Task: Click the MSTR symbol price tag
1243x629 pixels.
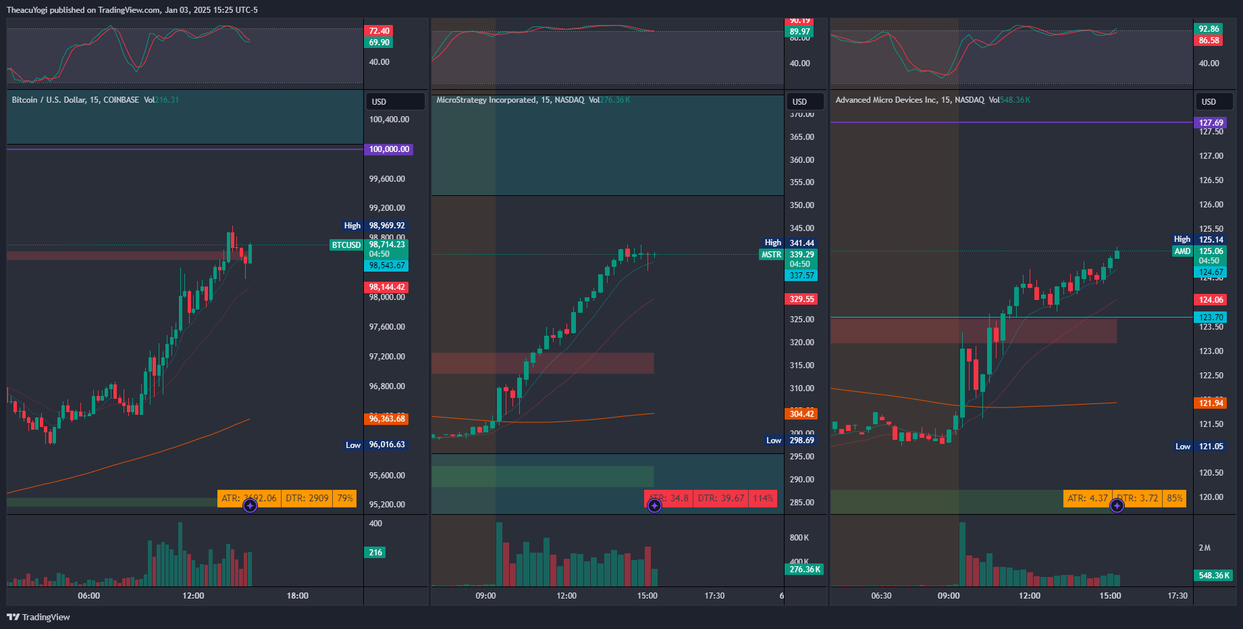Action: point(771,255)
